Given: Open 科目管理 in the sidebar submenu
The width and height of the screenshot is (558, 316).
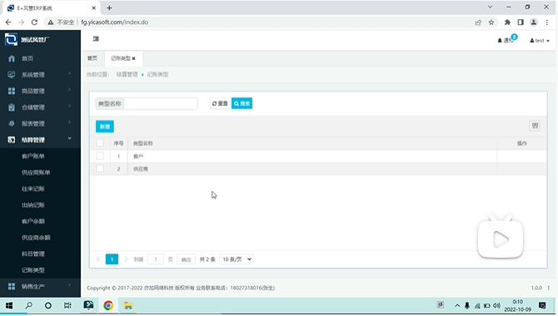Looking at the screenshot, I should coord(33,254).
